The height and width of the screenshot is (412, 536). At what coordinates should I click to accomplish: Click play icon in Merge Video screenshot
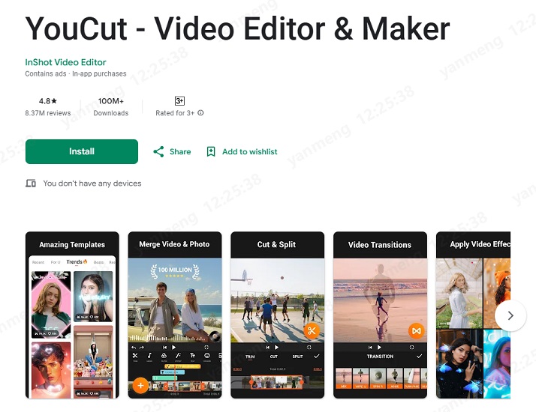click(x=173, y=347)
